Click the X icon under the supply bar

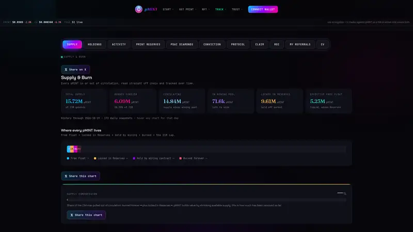point(66,176)
